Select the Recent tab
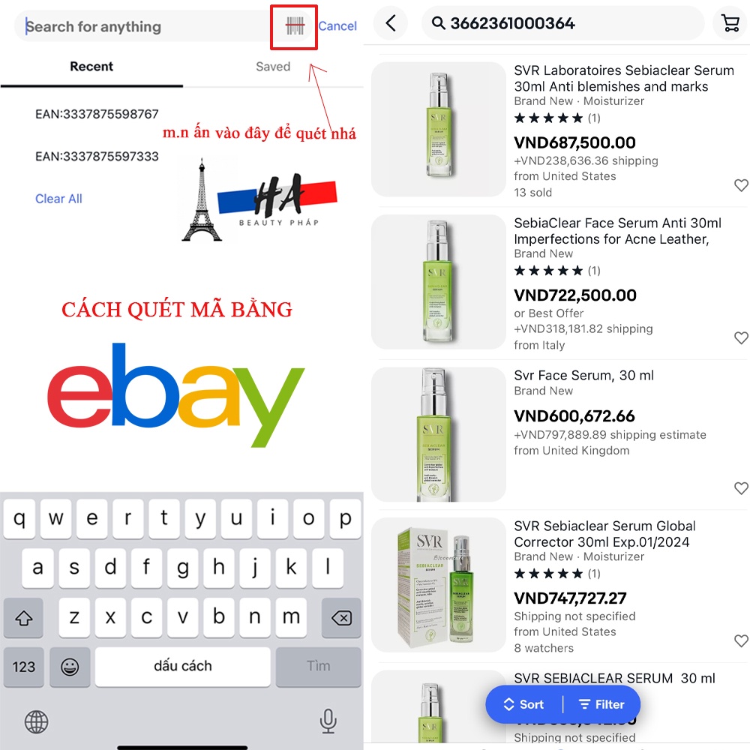This screenshot has width=750, height=750. [91, 67]
